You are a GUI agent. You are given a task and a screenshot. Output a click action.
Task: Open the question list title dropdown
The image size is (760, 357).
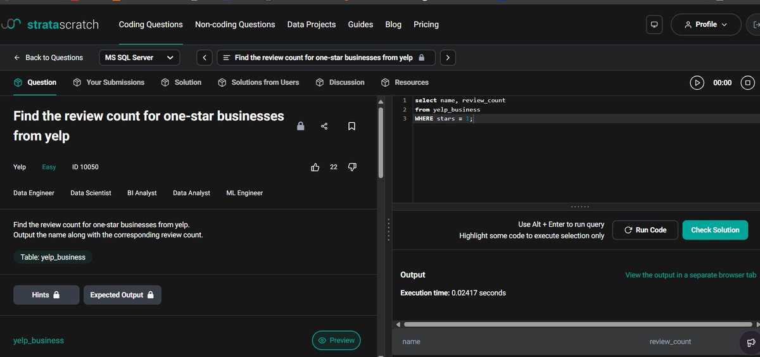point(326,58)
